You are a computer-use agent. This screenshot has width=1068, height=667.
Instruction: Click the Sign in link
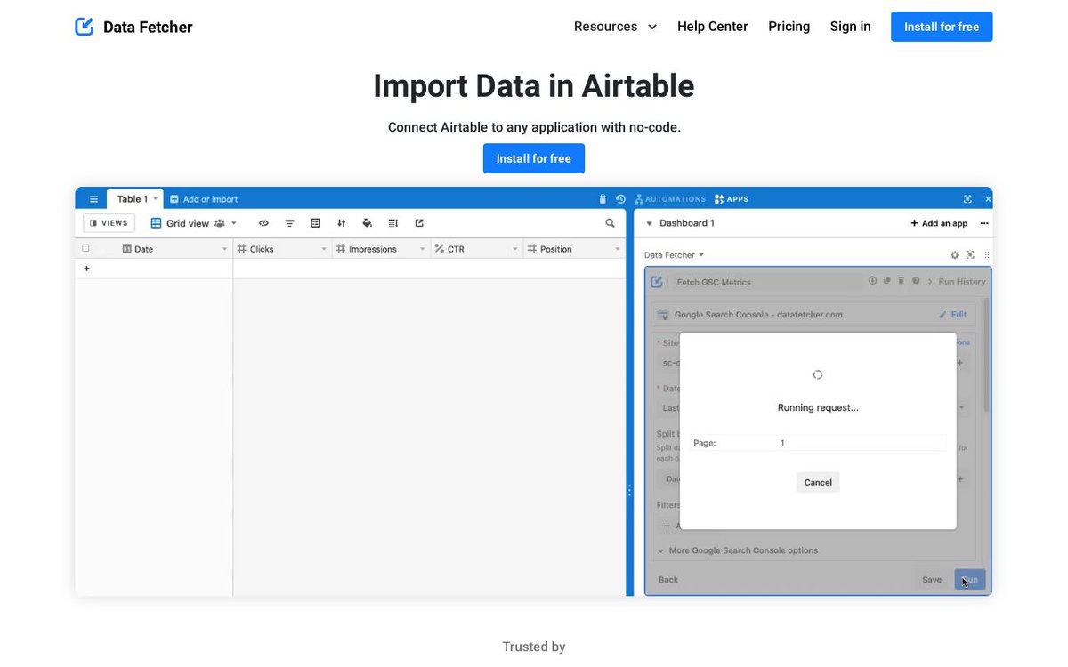(850, 27)
